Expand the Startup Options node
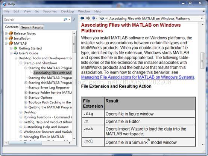Viewport: 208px width, 156px height. click(26, 97)
